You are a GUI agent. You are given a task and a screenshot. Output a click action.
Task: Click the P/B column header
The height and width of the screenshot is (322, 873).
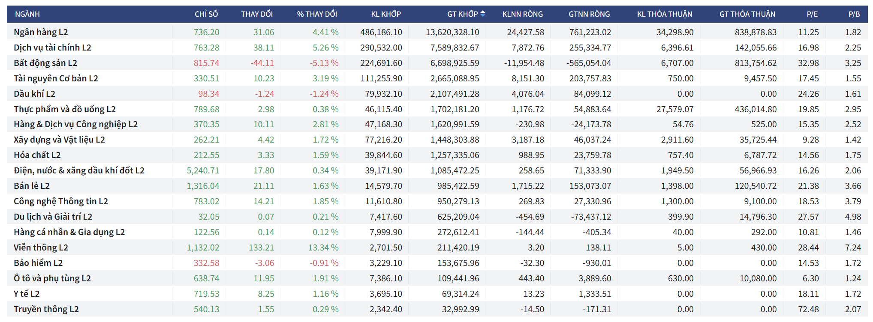click(x=854, y=14)
